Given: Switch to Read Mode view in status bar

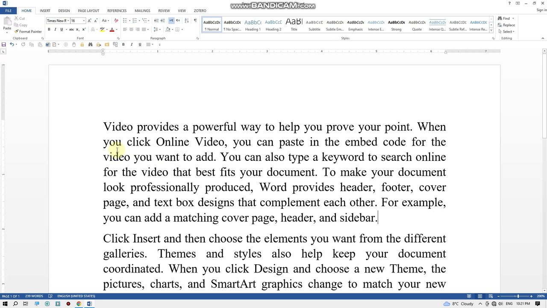Looking at the screenshot, I should [x=469, y=296].
